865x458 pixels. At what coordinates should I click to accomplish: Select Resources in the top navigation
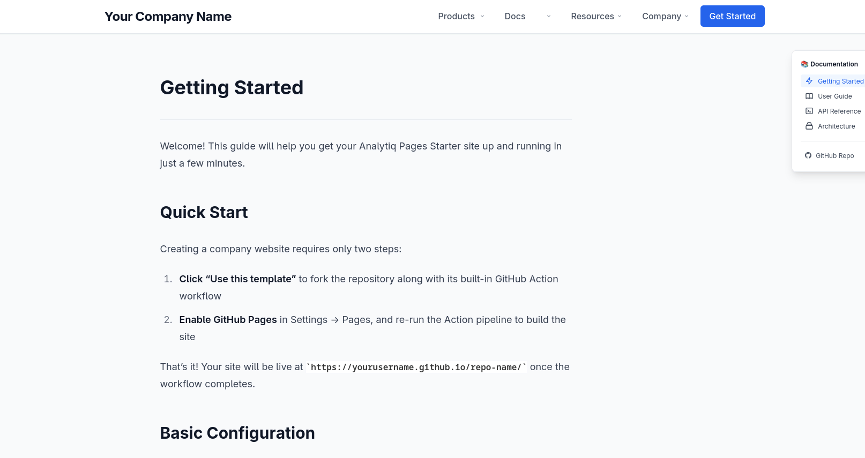(593, 16)
